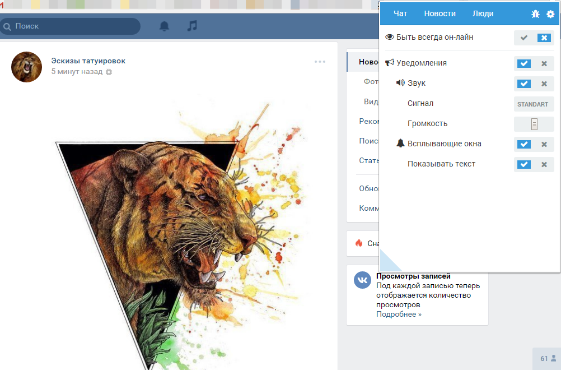
Task: Open the online friends counter showing 61
Action: click(x=547, y=359)
